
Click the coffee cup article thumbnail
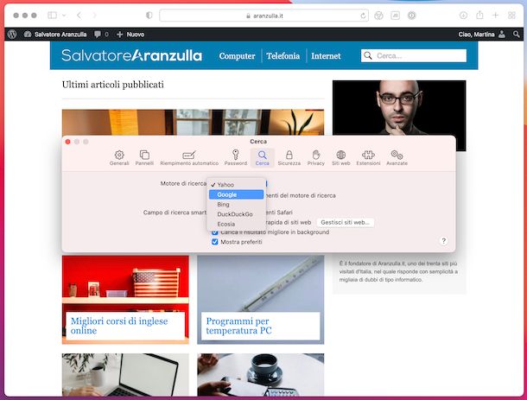tap(260, 374)
